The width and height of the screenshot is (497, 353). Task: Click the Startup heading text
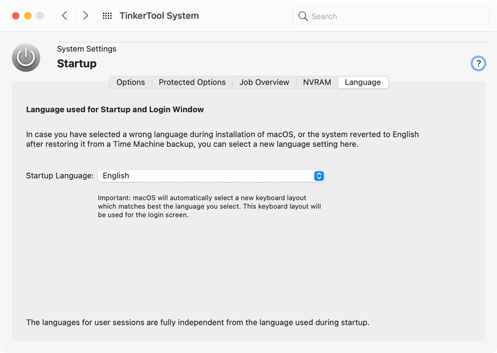click(x=77, y=64)
